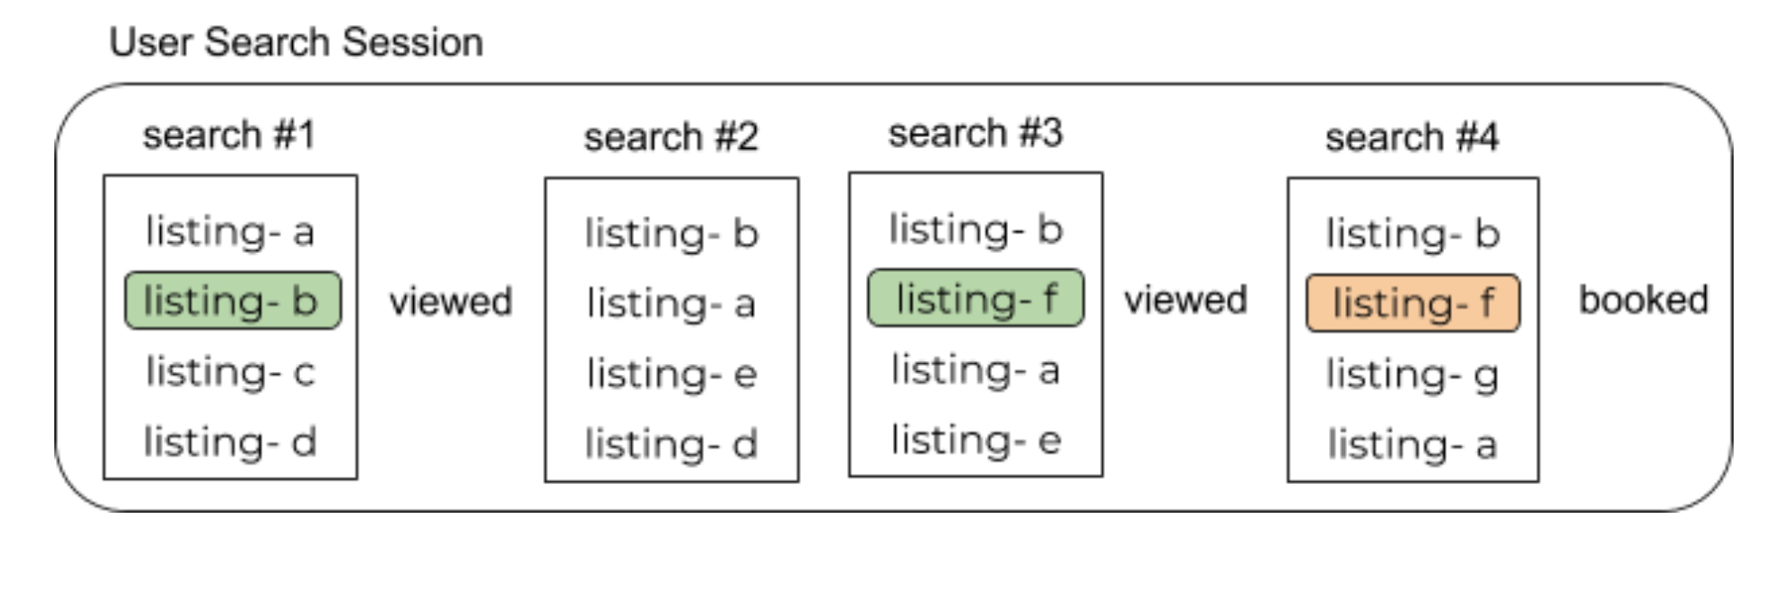Select listing-c in search #1 results
1790x596 pixels.
pos(230,371)
